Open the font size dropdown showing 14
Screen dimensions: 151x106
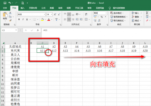49,15
